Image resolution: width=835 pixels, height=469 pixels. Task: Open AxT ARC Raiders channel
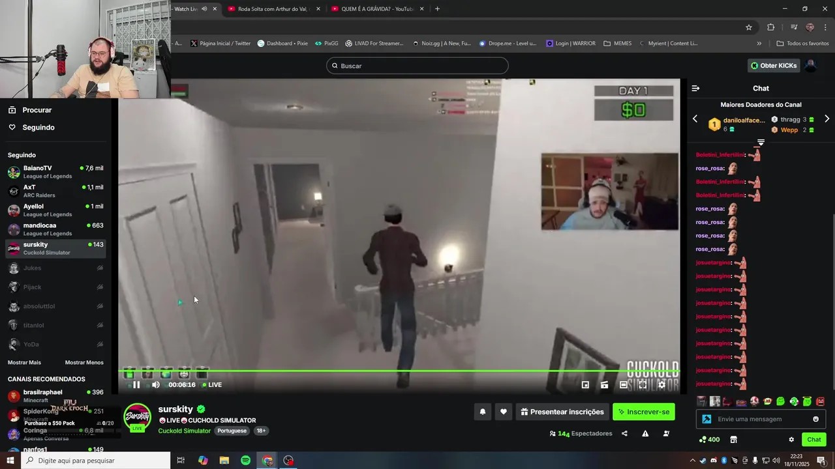coord(55,191)
